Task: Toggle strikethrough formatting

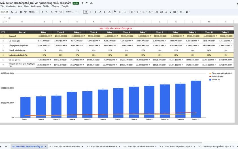Action: [105, 12]
